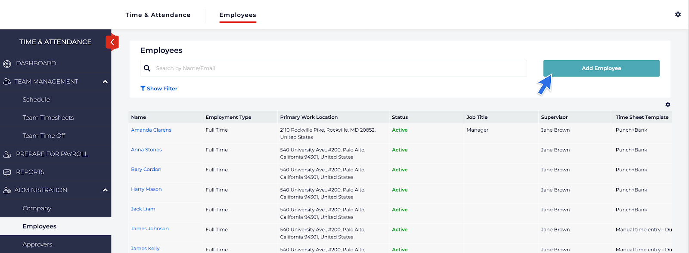This screenshot has width=689, height=253.
Task: Click the Reports chart icon
Action: tap(7, 172)
